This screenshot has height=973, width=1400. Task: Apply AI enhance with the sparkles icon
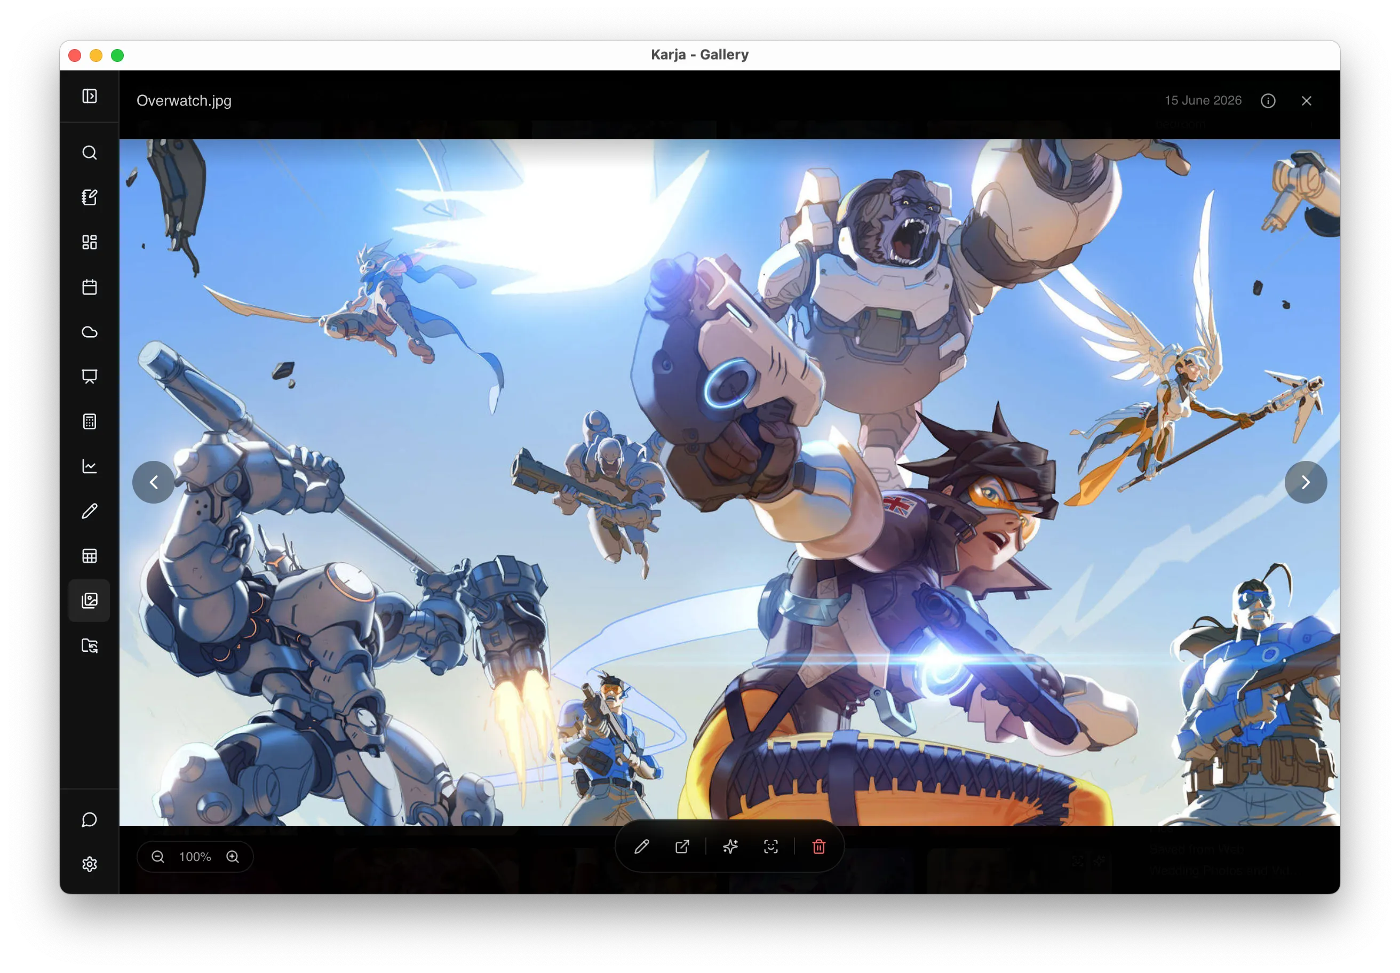730,847
